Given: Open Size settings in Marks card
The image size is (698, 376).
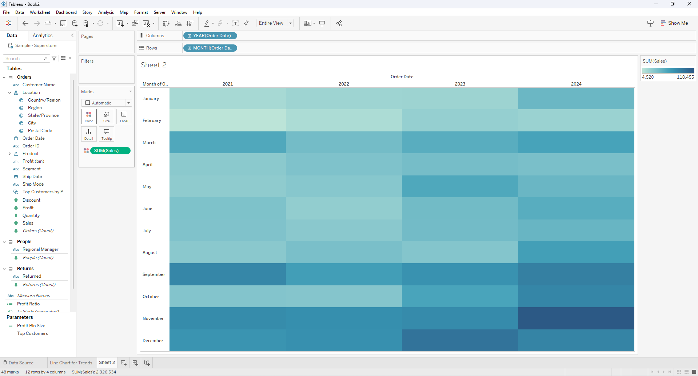Looking at the screenshot, I should point(107,116).
